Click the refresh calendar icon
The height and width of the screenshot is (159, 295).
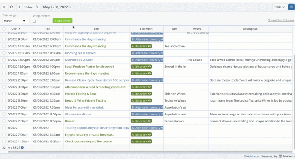(x=12, y=7)
